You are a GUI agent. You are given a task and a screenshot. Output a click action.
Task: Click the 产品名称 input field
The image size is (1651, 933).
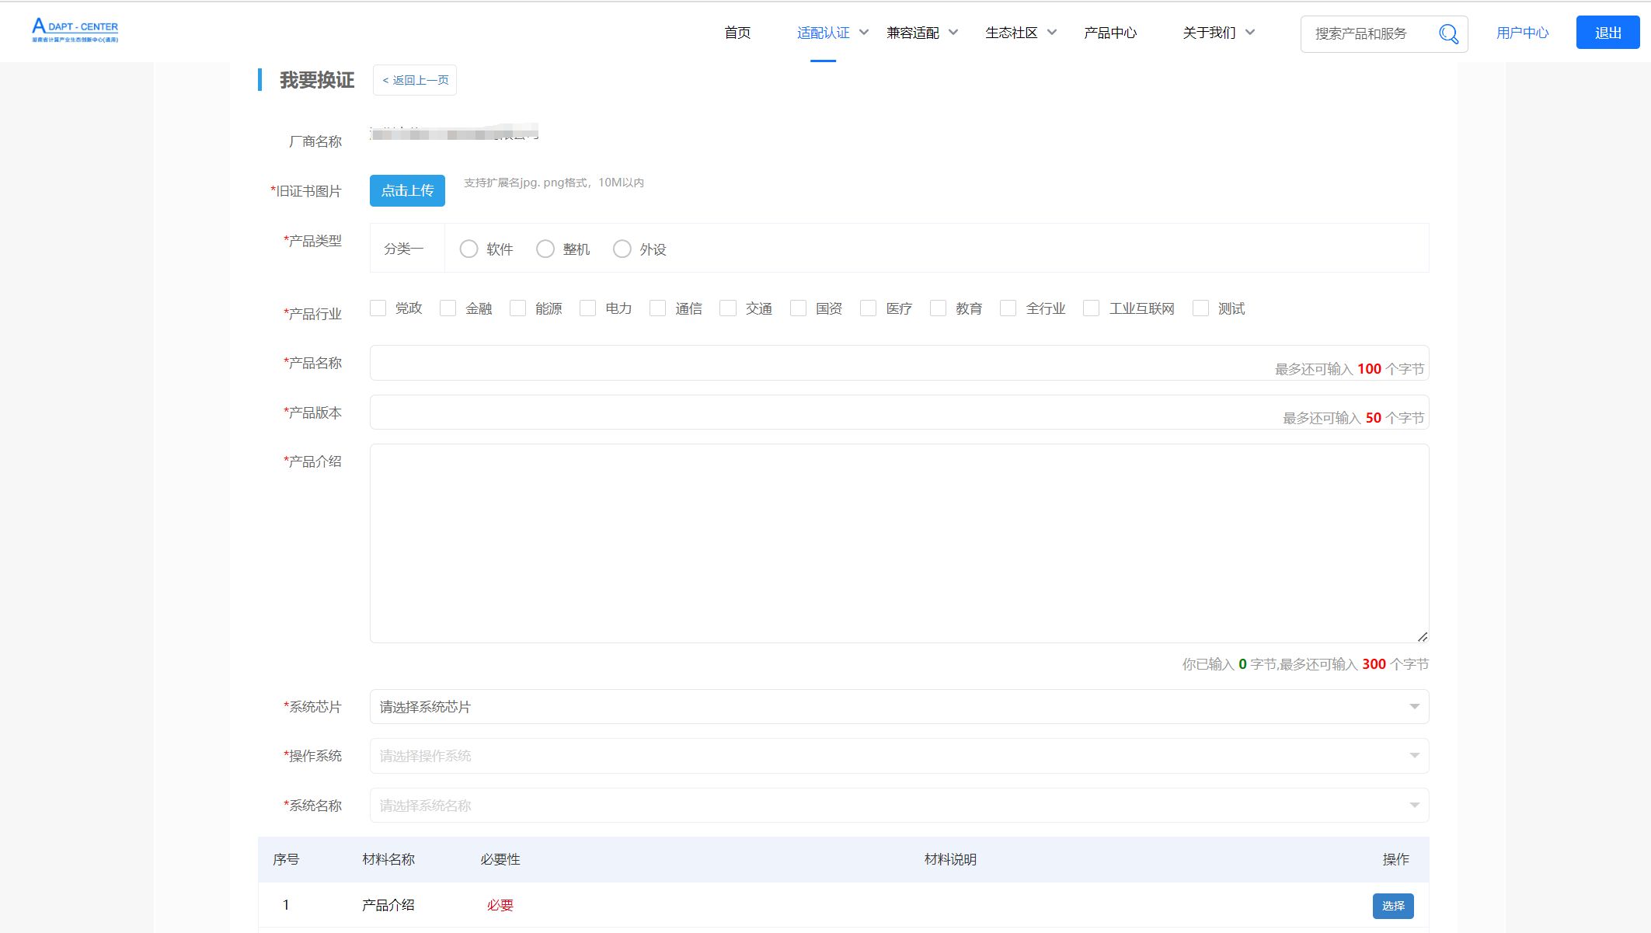[x=816, y=364]
